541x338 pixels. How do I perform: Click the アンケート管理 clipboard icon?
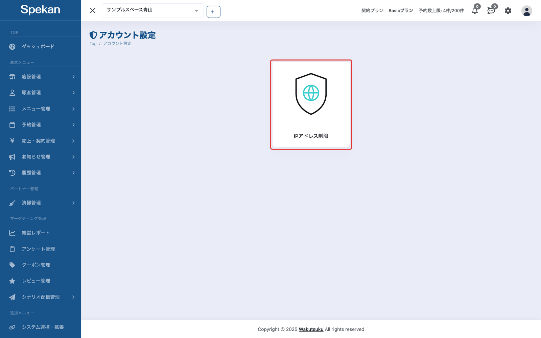(12, 249)
